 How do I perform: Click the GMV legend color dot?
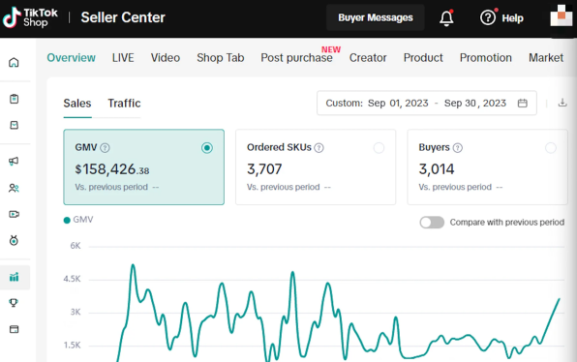pos(67,220)
